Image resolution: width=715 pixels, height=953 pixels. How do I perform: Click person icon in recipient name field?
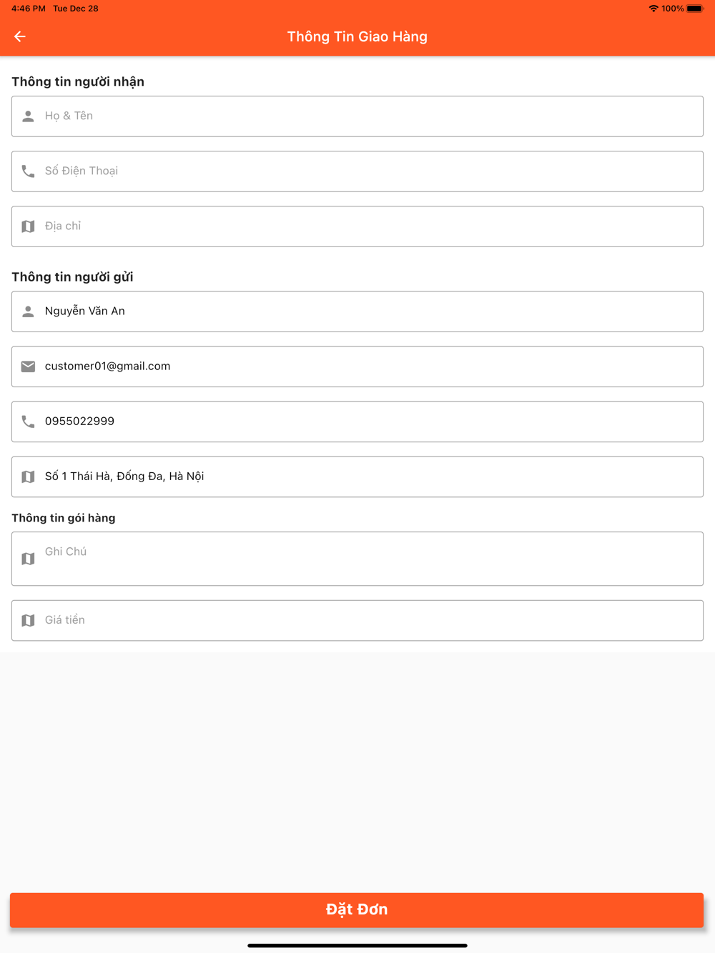point(28,116)
